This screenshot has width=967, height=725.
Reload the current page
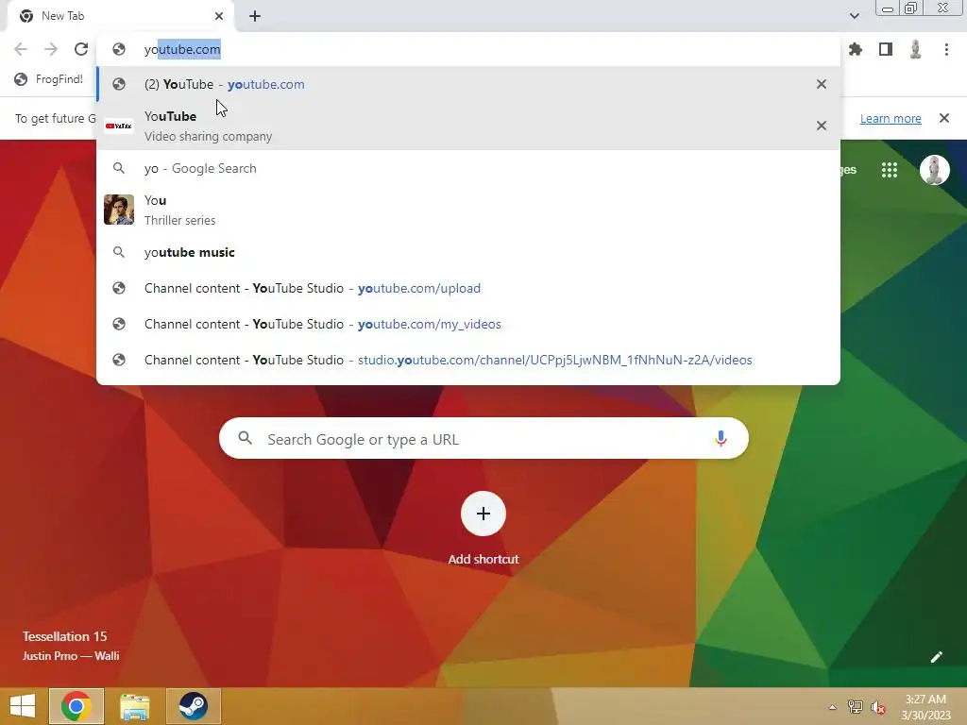(81, 49)
